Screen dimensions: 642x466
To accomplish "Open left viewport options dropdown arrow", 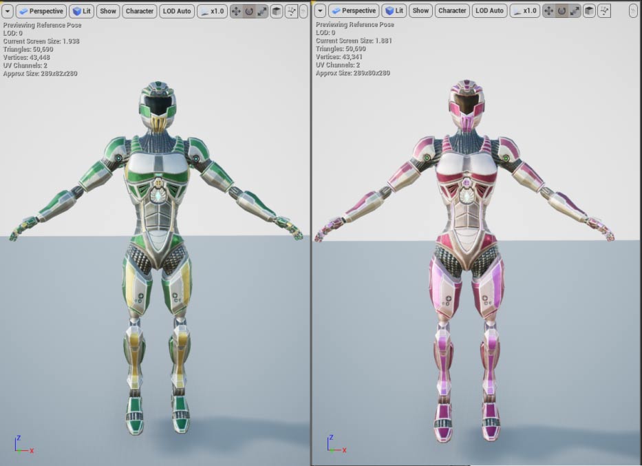I will (x=8, y=11).
